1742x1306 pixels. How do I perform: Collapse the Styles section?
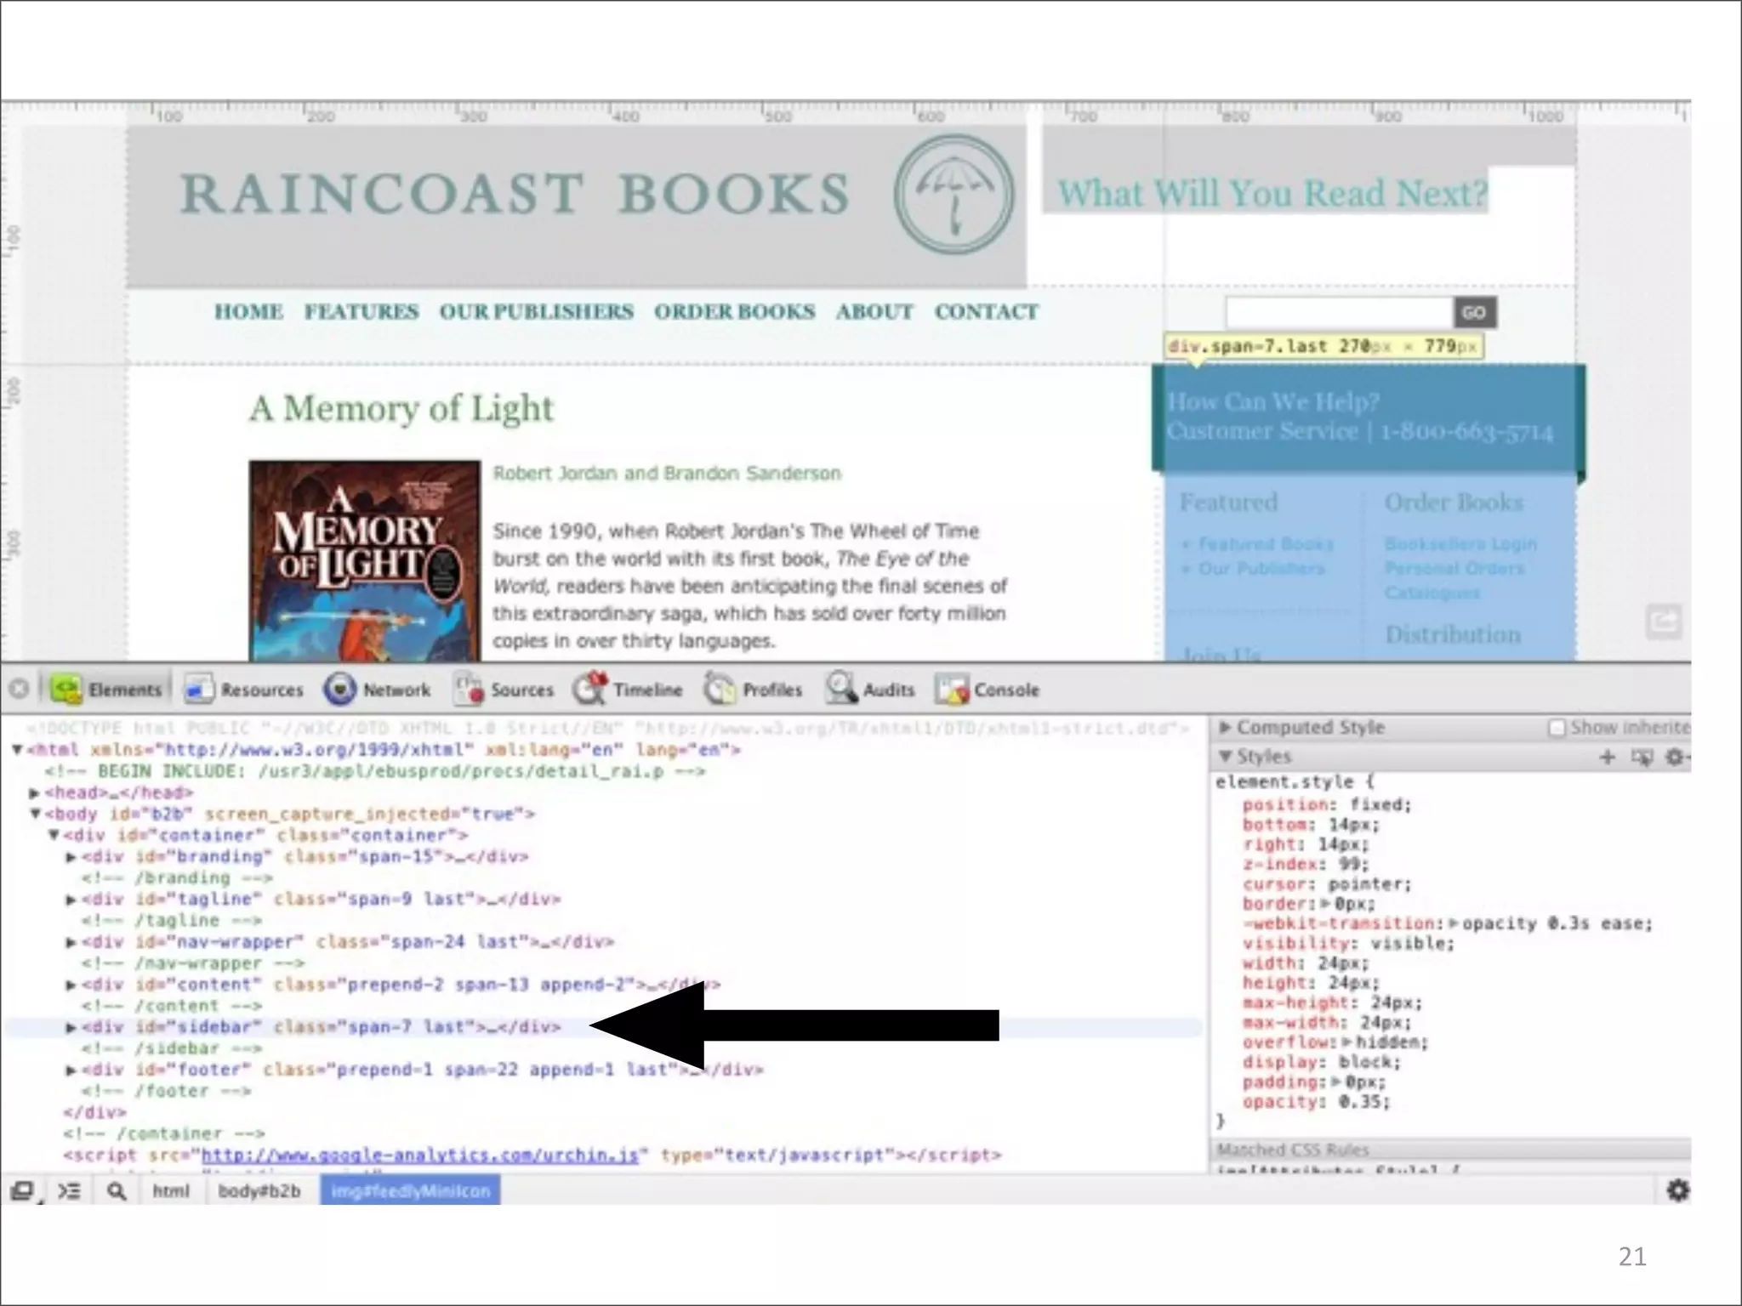coord(1225,757)
